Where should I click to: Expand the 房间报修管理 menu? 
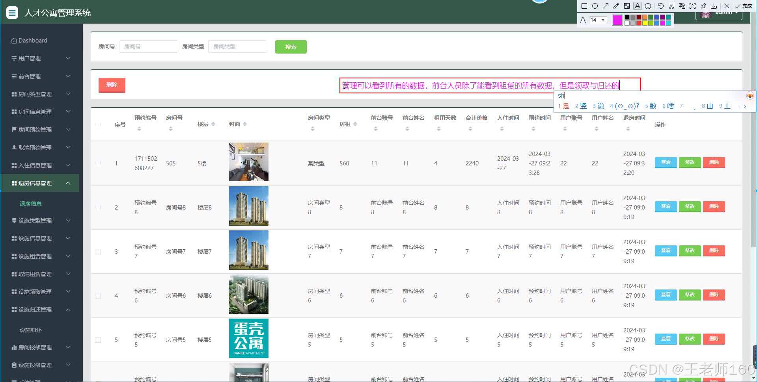coord(39,347)
